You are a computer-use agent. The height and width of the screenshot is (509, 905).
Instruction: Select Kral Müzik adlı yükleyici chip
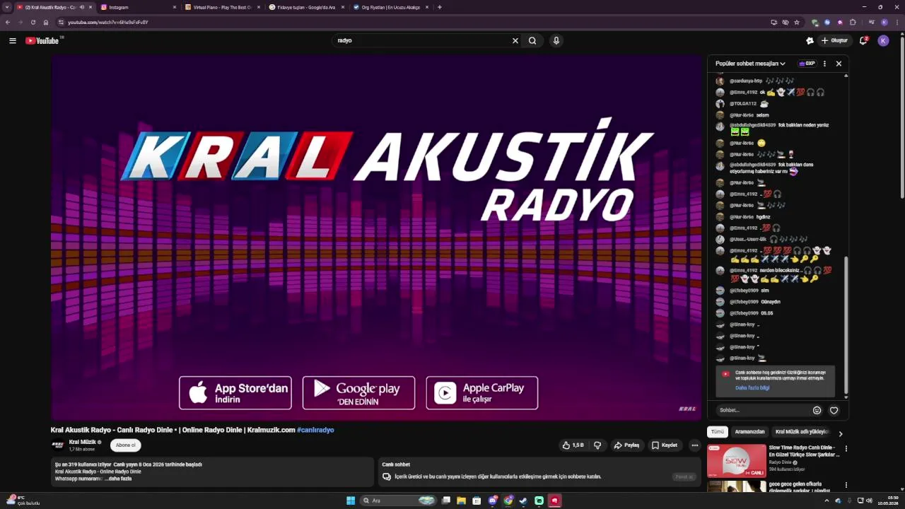802,432
